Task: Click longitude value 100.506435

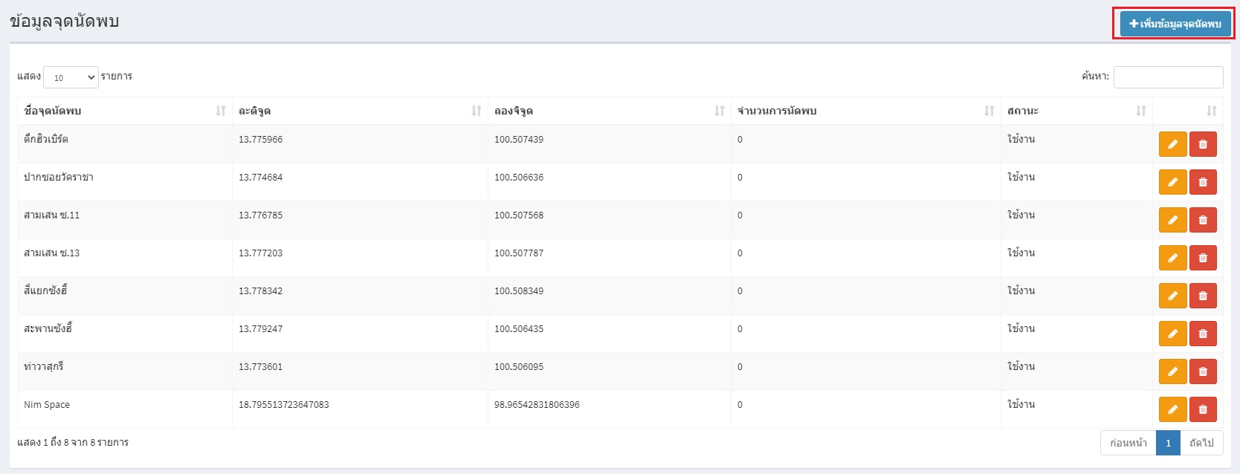Action: pyautogui.click(x=519, y=329)
